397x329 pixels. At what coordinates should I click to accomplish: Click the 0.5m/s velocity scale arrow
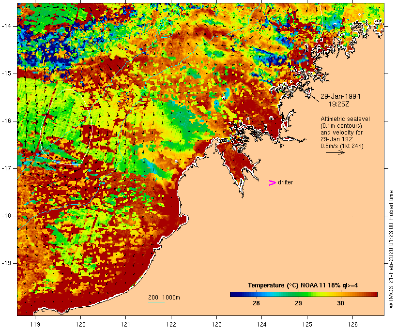(335, 152)
